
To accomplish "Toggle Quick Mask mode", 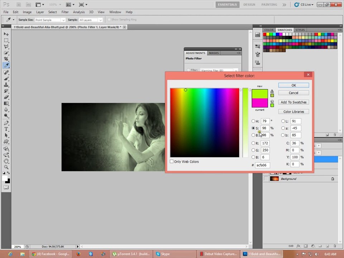I will (x=6, y=187).
